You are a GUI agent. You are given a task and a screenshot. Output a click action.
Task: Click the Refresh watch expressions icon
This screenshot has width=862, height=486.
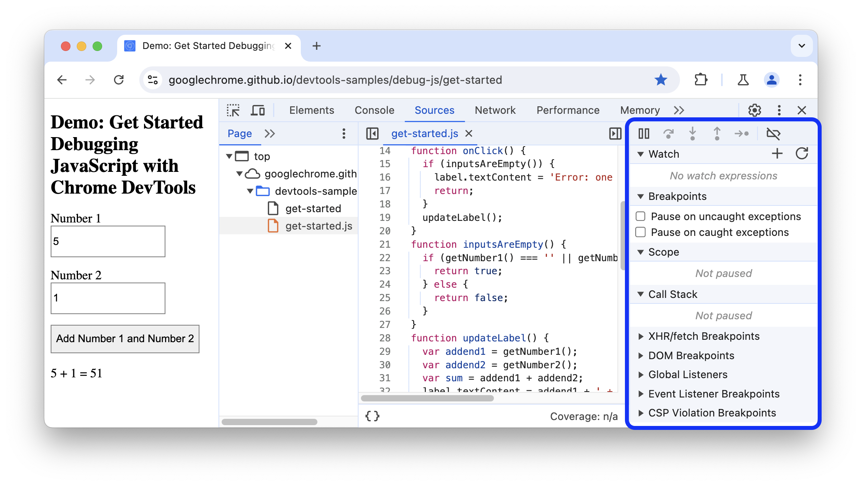800,153
